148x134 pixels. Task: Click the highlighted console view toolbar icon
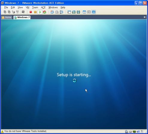[93, 12]
